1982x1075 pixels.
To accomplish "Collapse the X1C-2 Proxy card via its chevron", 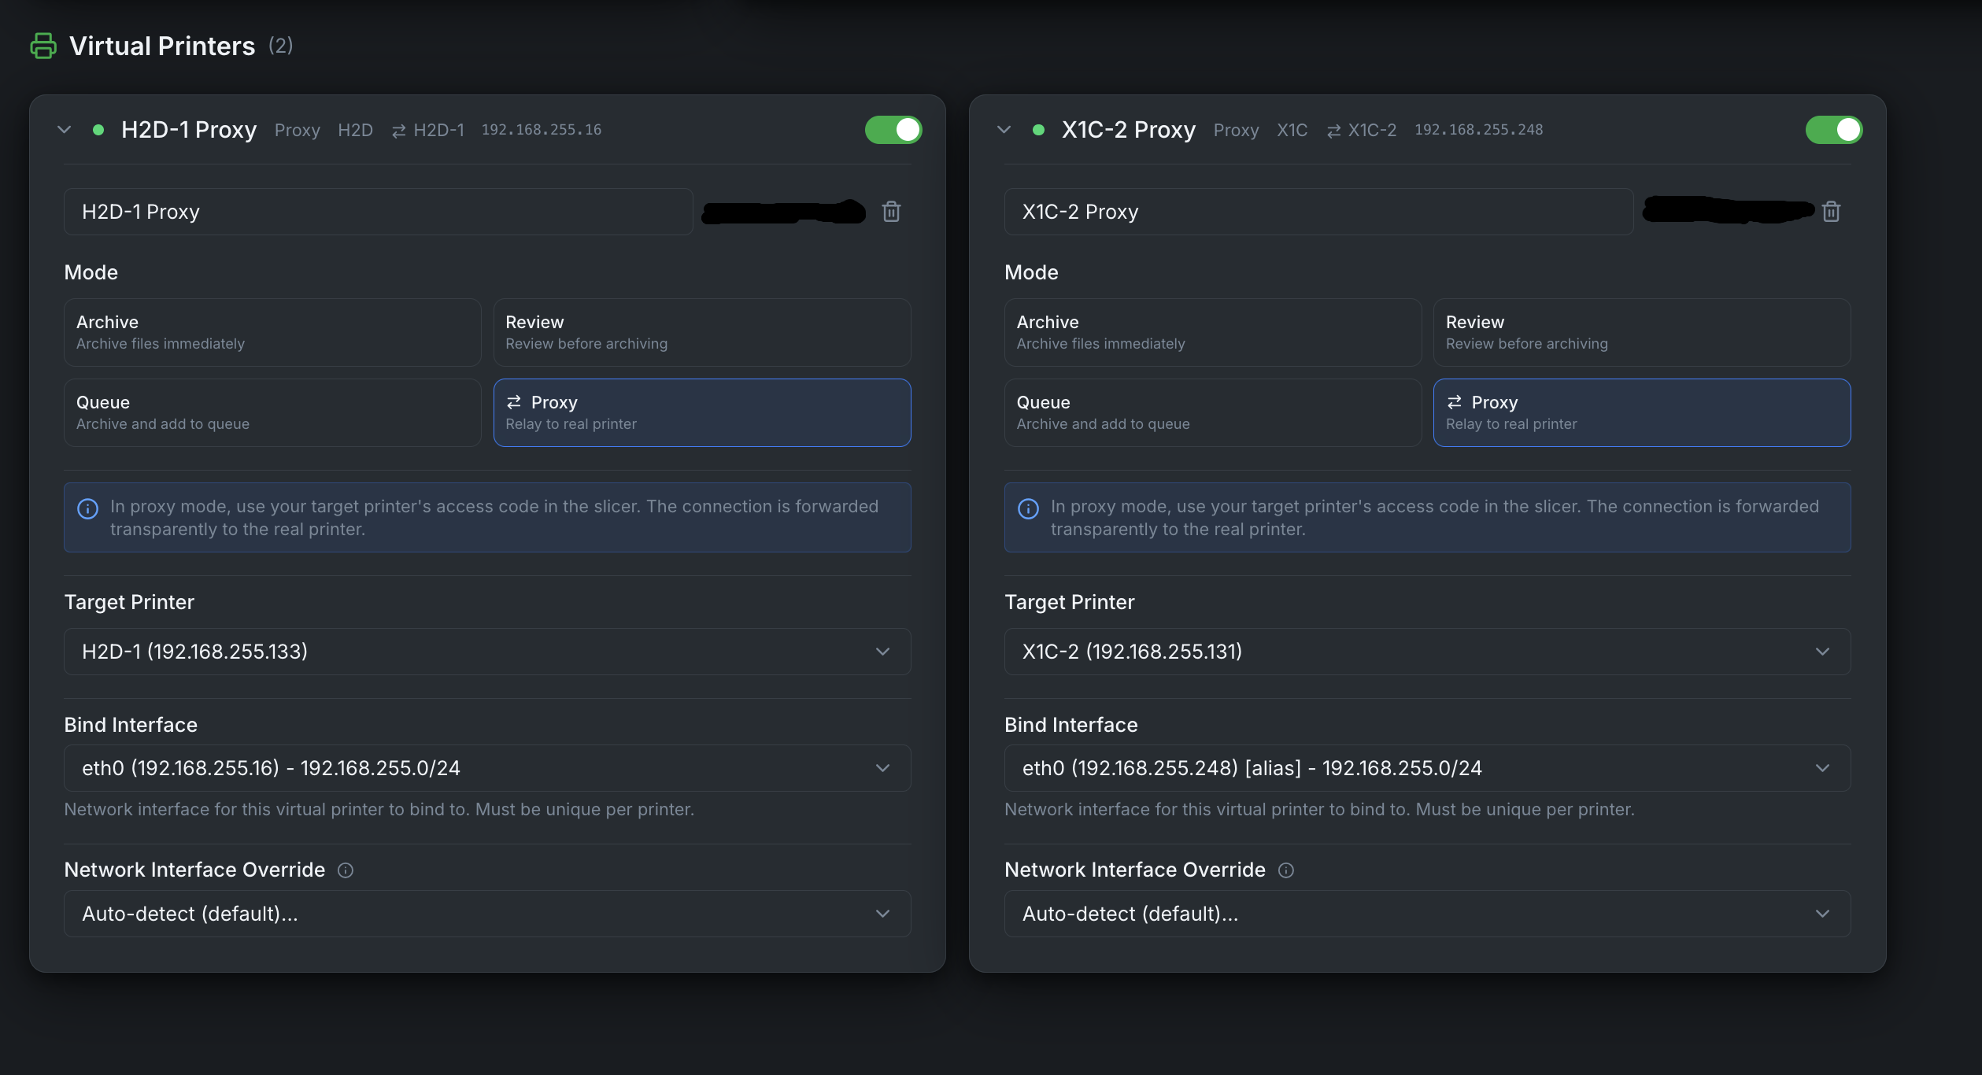I will [1004, 130].
